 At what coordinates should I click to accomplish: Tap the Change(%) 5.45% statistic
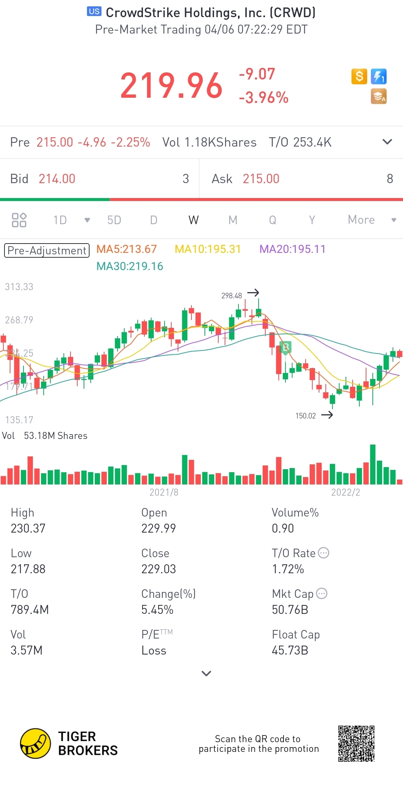click(x=169, y=602)
